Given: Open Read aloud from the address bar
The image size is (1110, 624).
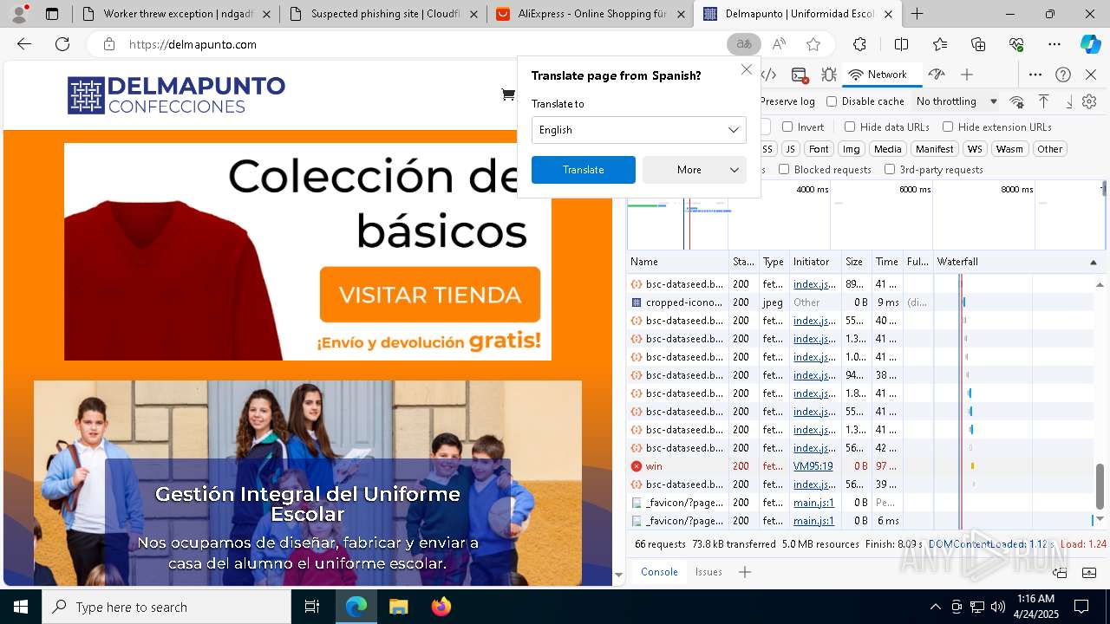Looking at the screenshot, I should (x=779, y=44).
